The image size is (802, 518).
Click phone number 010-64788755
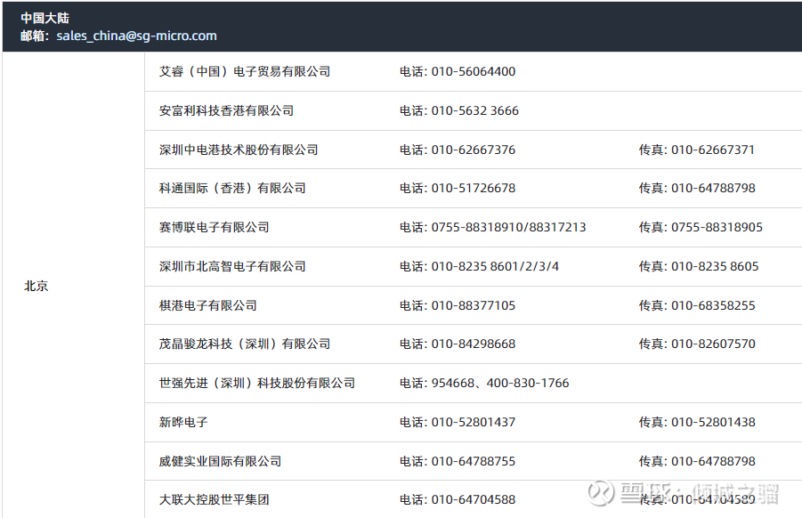[x=474, y=461]
